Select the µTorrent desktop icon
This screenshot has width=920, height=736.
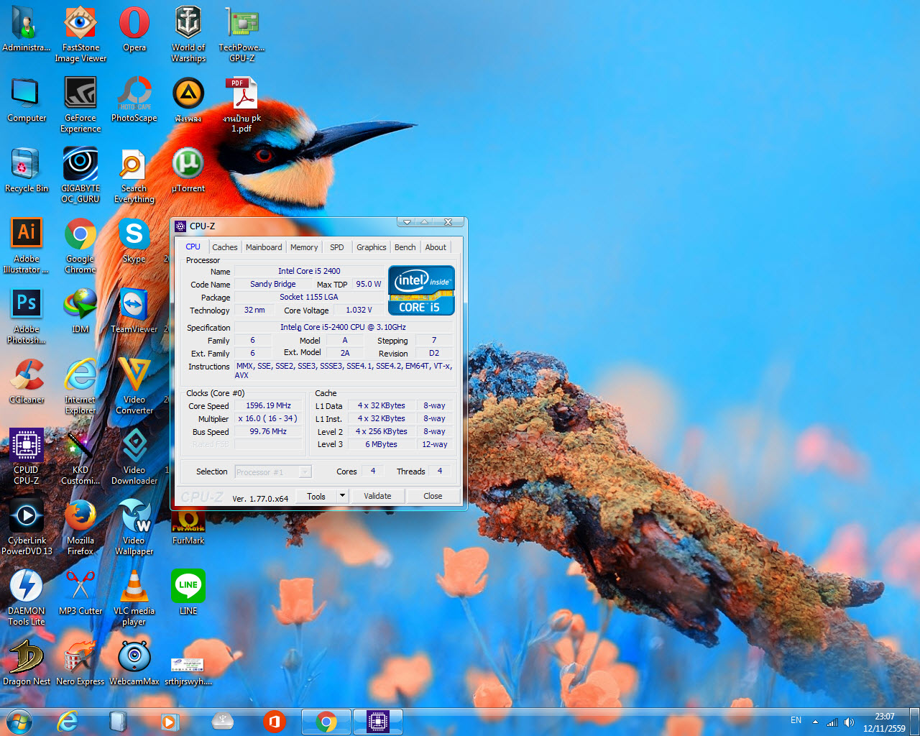(x=188, y=170)
